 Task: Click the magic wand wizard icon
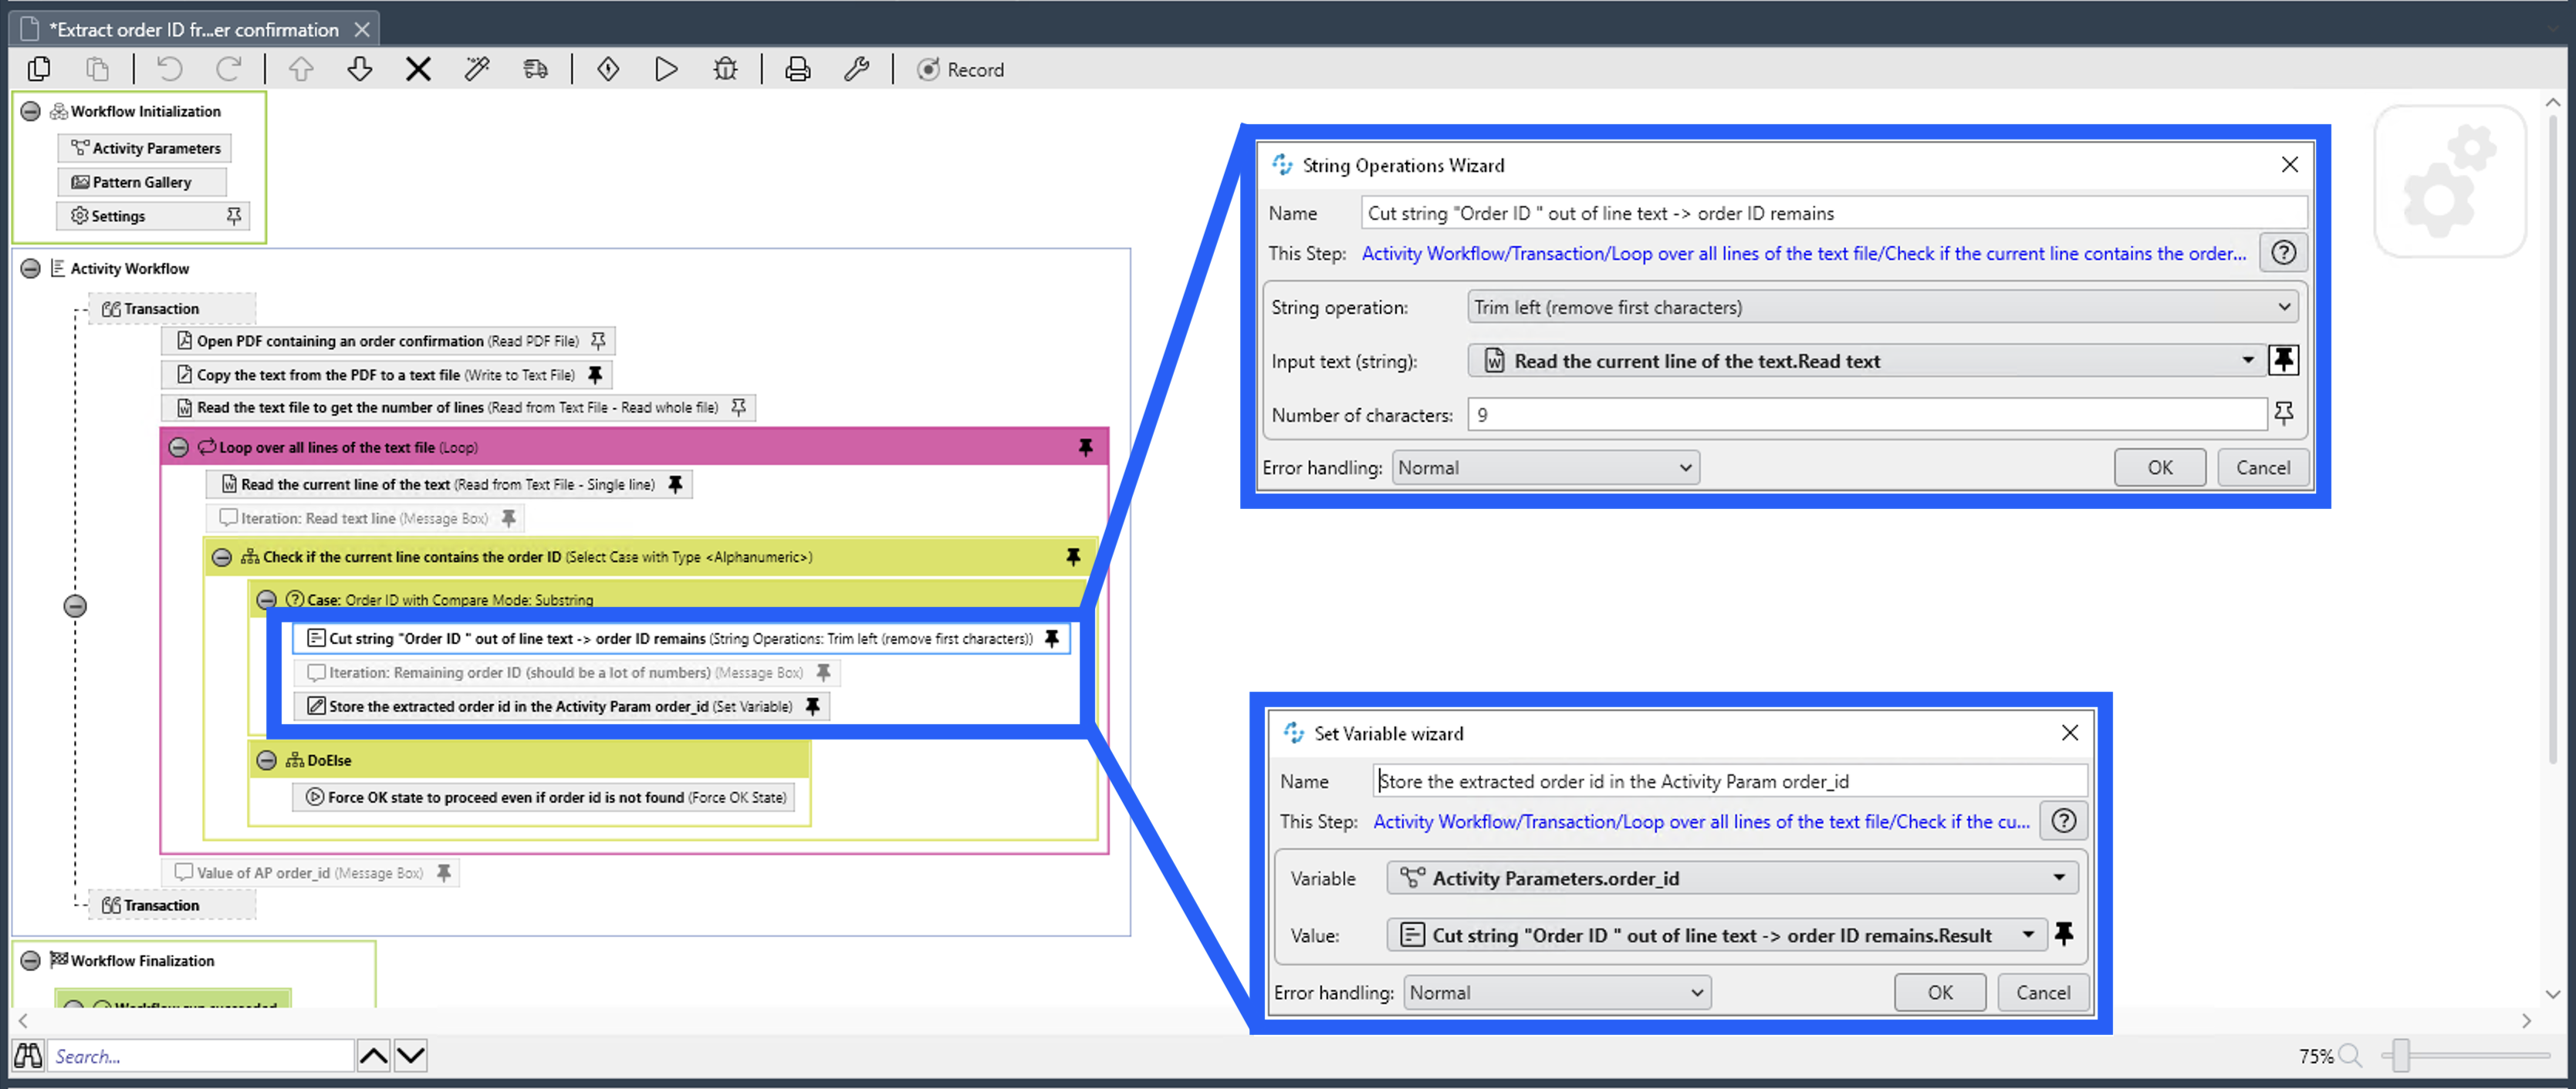477,69
